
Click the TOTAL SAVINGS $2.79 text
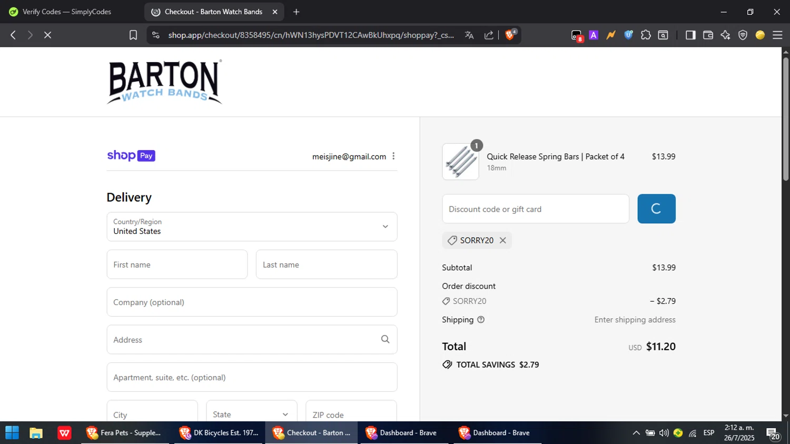(497, 364)
